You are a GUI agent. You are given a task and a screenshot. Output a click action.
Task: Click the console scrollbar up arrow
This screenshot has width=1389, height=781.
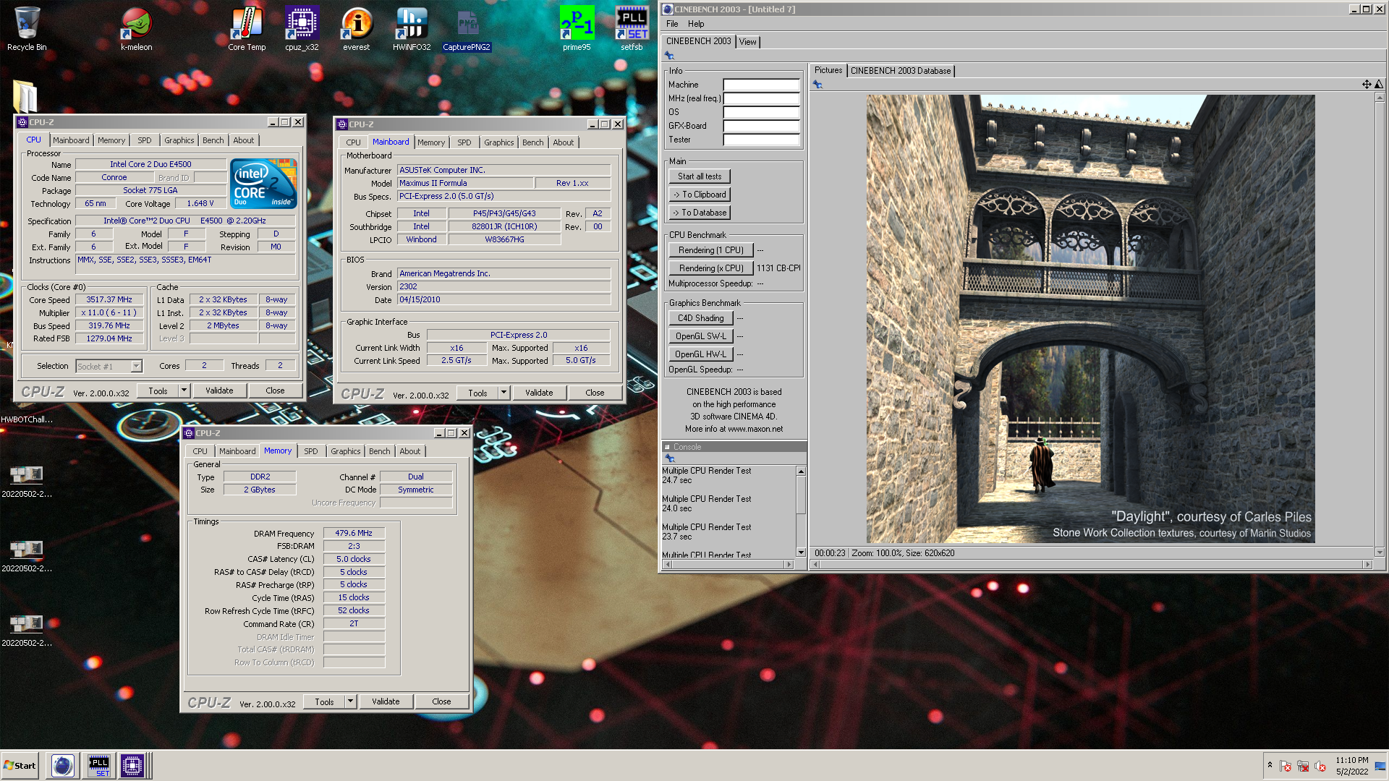point(801,471)
